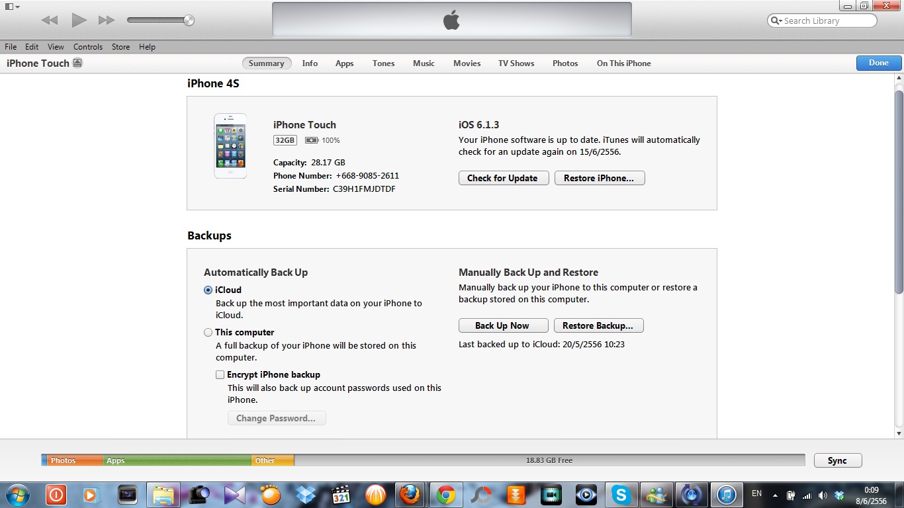Click the Back Up Now button
904x508 pixels.
504,325
